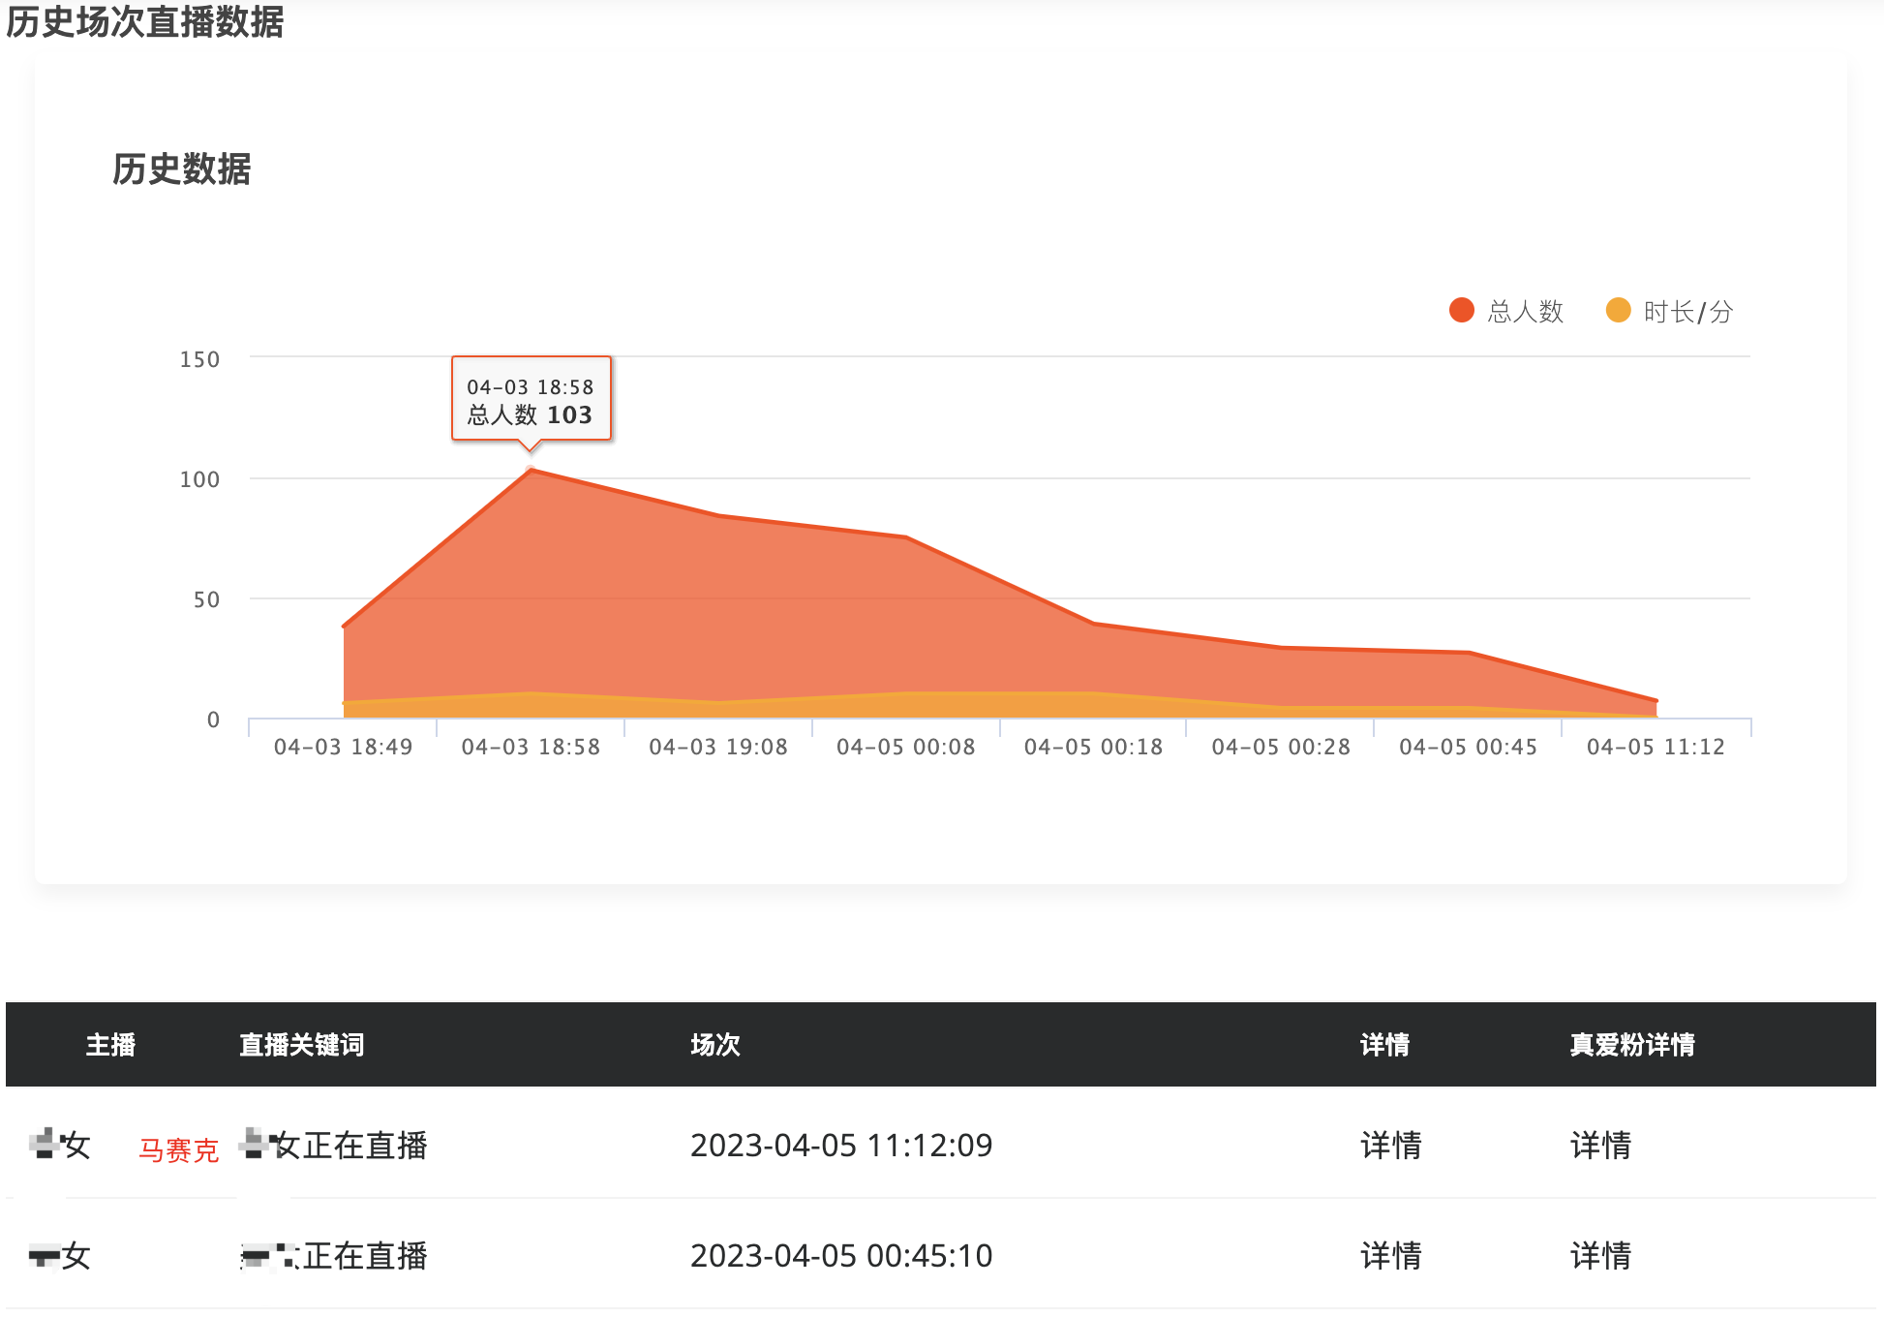Select the 04-03 19:08 axis label
The width and height of the screenshot is (1884, 1317).
pyautogui.click(x=718, y=747)
